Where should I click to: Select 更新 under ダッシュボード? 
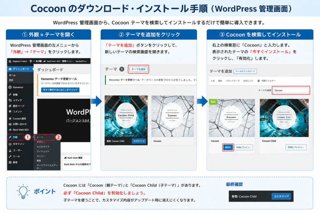11,80
